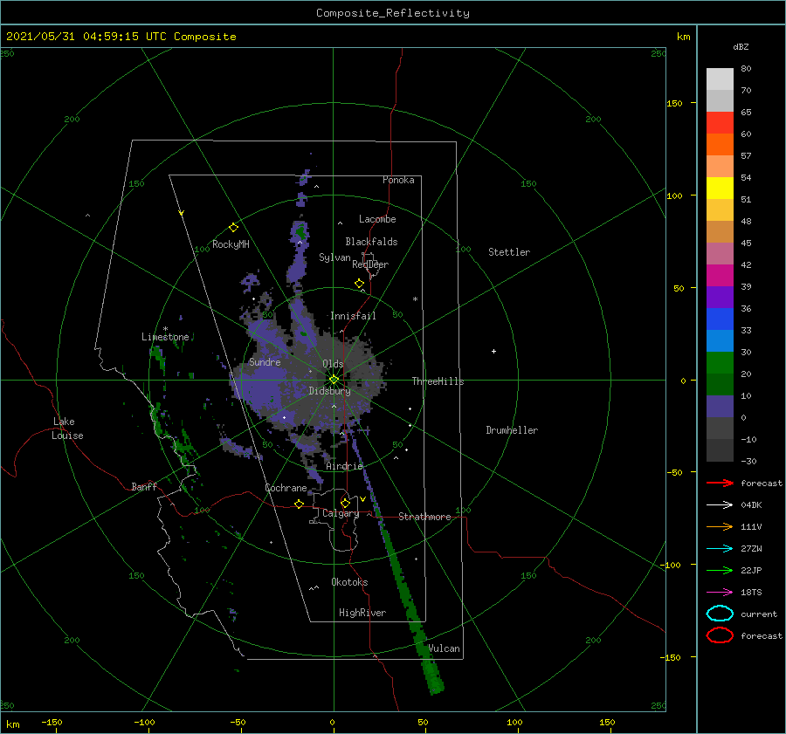Click the yellow diamond marker inside Calgary
The width and height of the screenshot is (786, 734).
point(345,503)
